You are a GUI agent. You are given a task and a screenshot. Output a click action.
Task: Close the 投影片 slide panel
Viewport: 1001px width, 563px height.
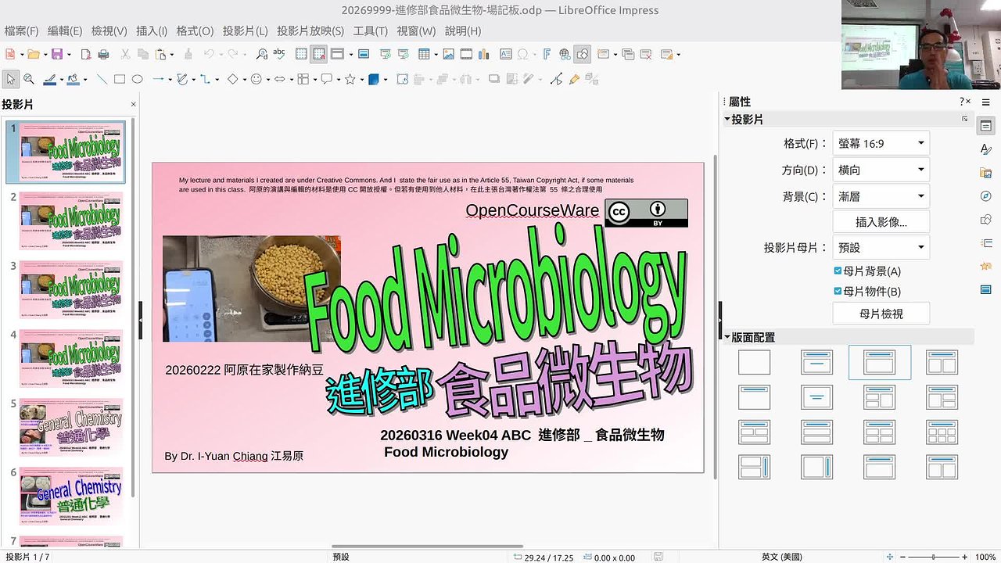coord(133,104)
